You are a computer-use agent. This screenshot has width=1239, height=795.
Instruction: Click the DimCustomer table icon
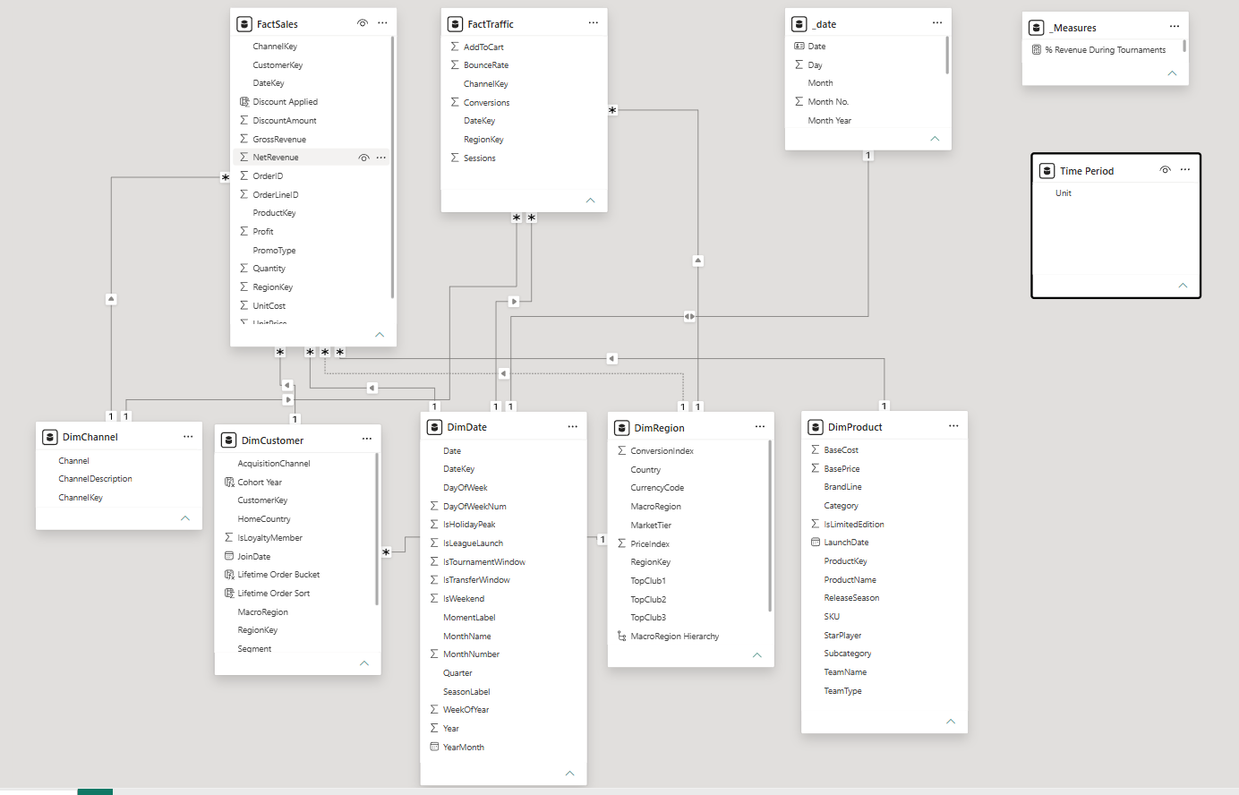(229, 440)
